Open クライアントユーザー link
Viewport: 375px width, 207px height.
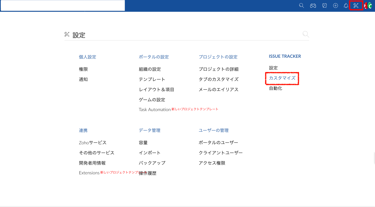tap(221, 153)
